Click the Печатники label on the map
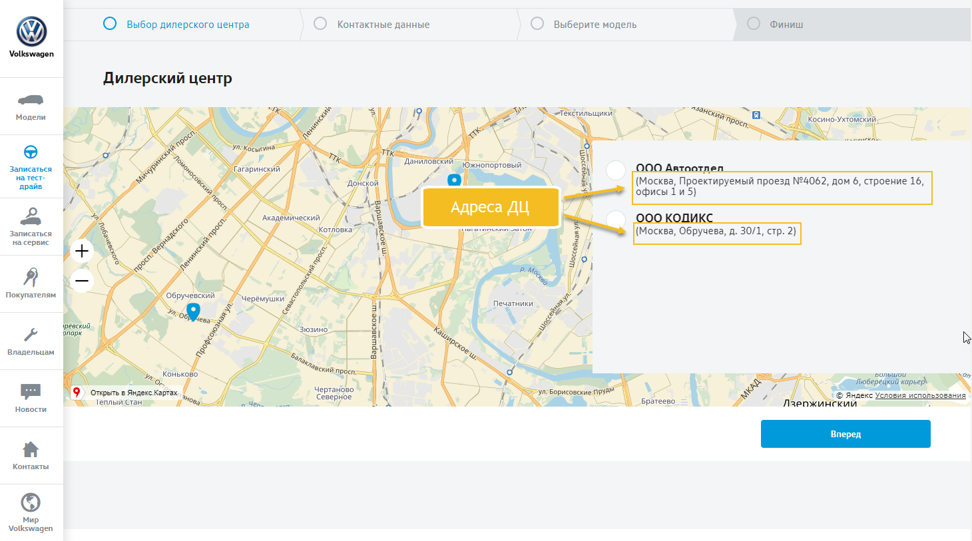This screenshot has height=541, width=972. [513, 303]
